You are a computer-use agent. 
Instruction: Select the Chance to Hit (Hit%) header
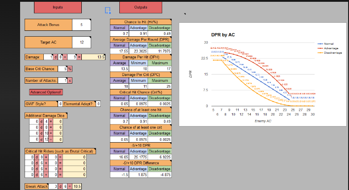pyautogui.click(x=140, y=21)
